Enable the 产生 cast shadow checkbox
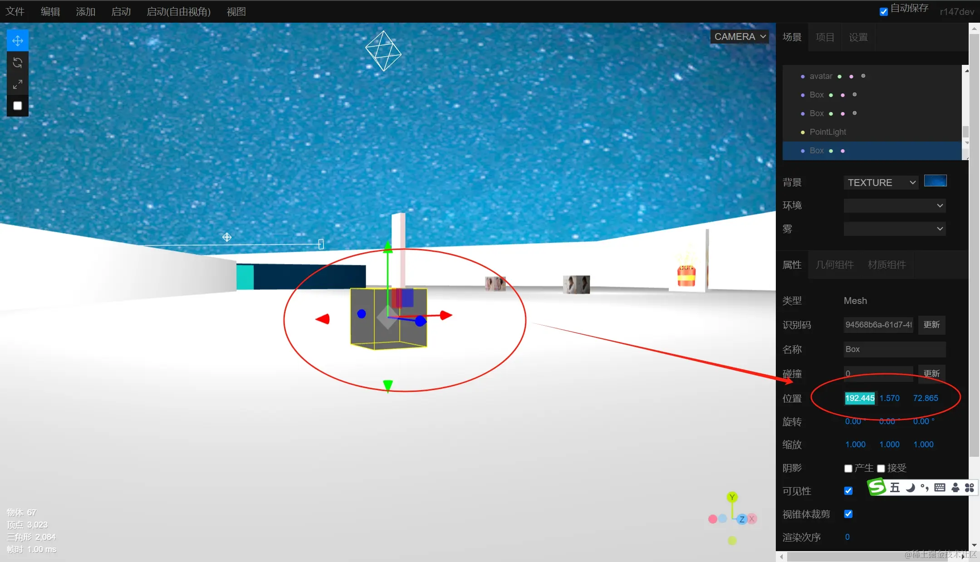The height and width of the screenshot is (562, 980). tap(848, 469)
